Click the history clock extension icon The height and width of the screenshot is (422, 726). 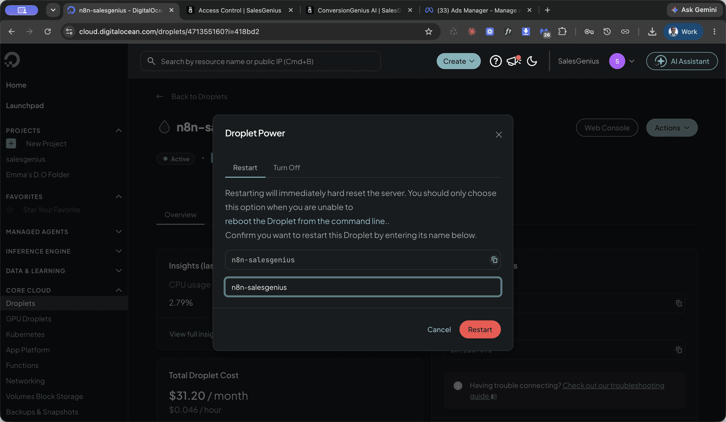pos(607,31)
